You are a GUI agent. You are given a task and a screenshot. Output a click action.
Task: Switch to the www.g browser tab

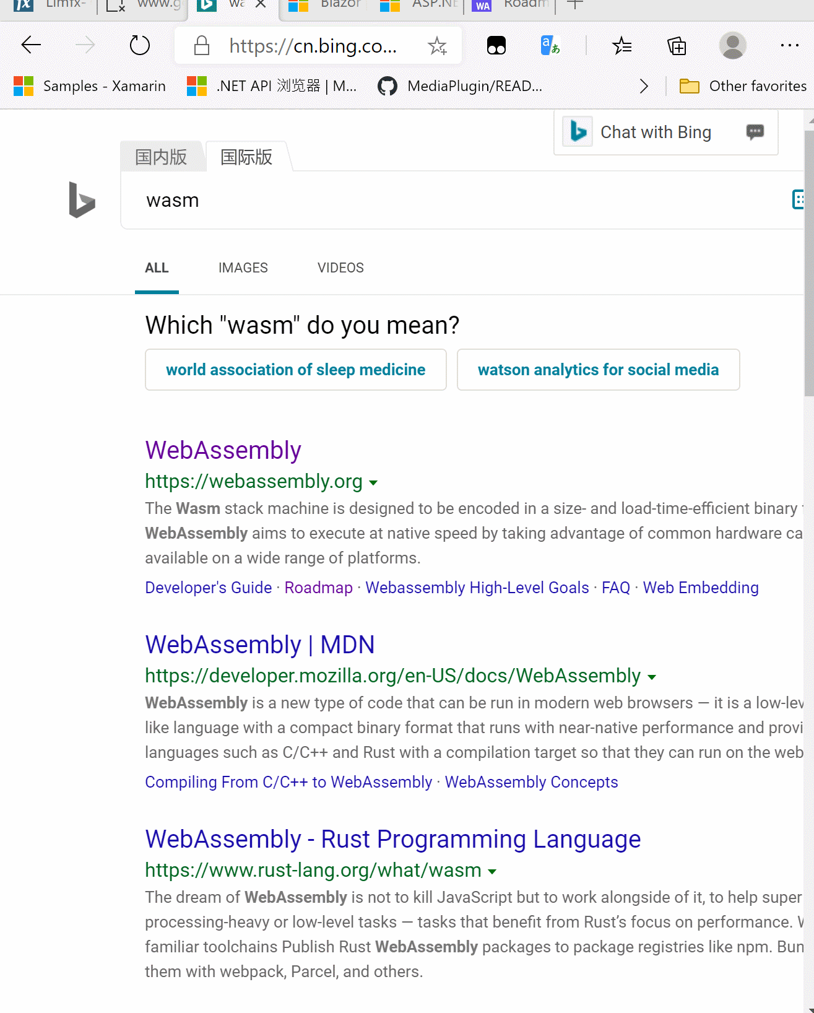click(144, 5)
